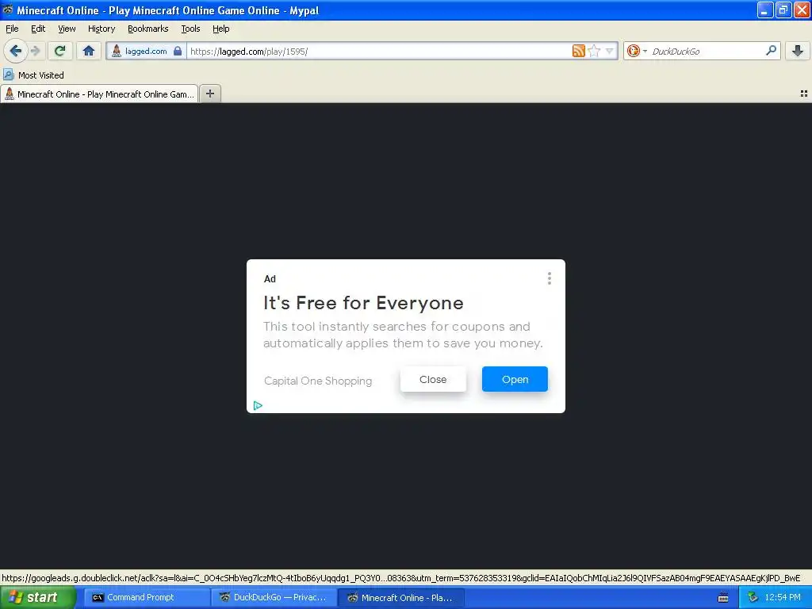Click the search magnifier icon
The width and height of the screenshot is (812, 609).
tap(771, 51)
